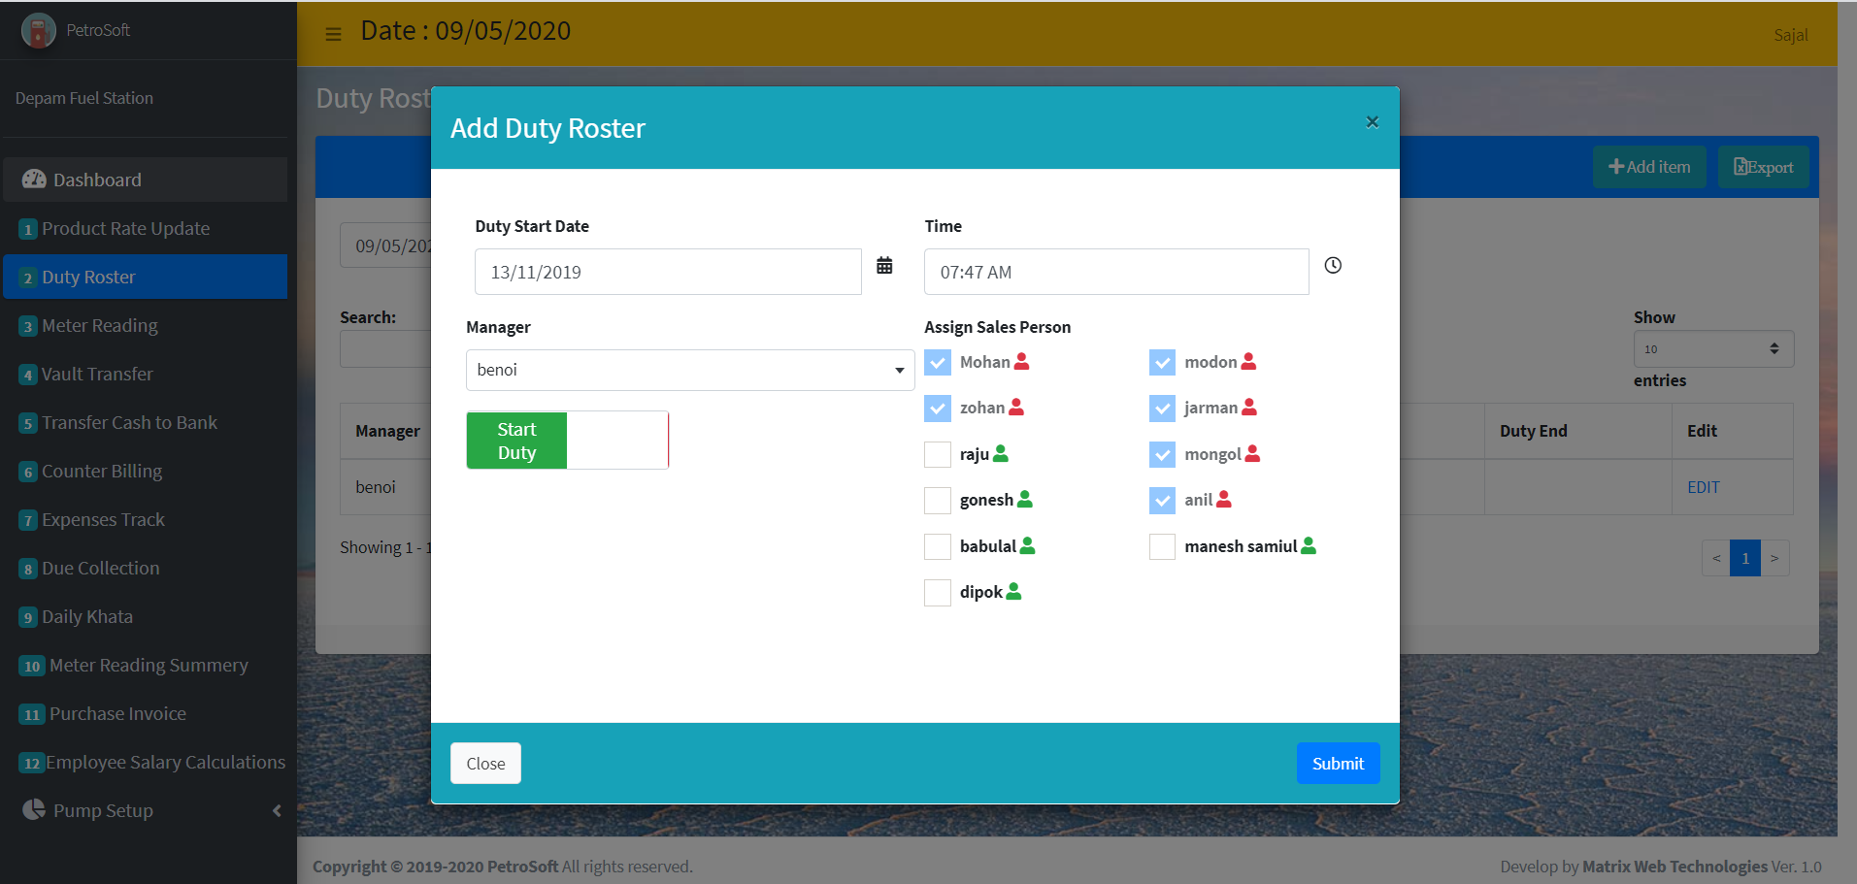Screen dimensions: 1857x884
Task: Open the calendar date picker icon
Action: coord(884,266)
